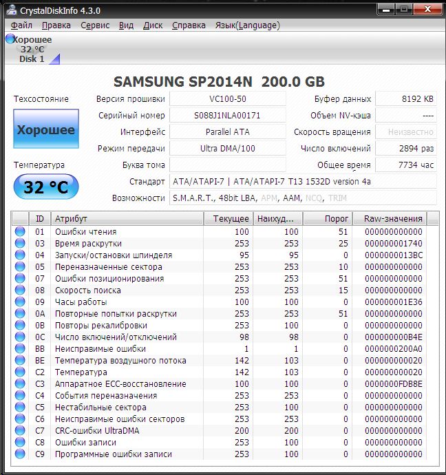Viewport: 446px width, 475px height.
Task: Click the AAM feature label
Action: pos(293,198)
